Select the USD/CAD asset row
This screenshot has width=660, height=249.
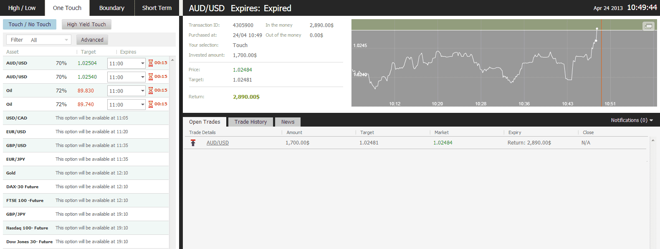pos(17,118)
